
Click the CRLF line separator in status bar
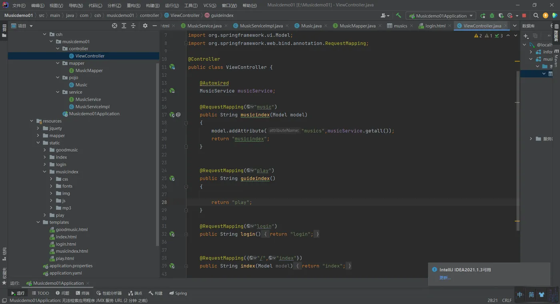507,300
